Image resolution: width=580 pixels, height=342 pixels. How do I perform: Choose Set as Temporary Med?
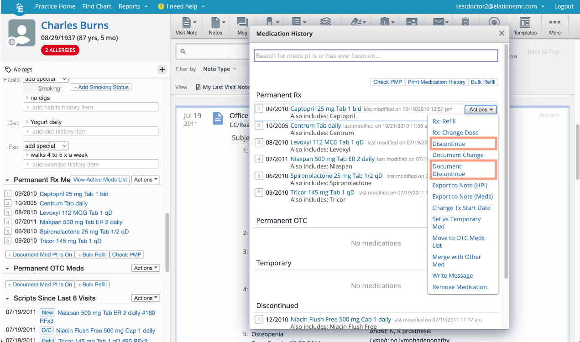point(456,223)
